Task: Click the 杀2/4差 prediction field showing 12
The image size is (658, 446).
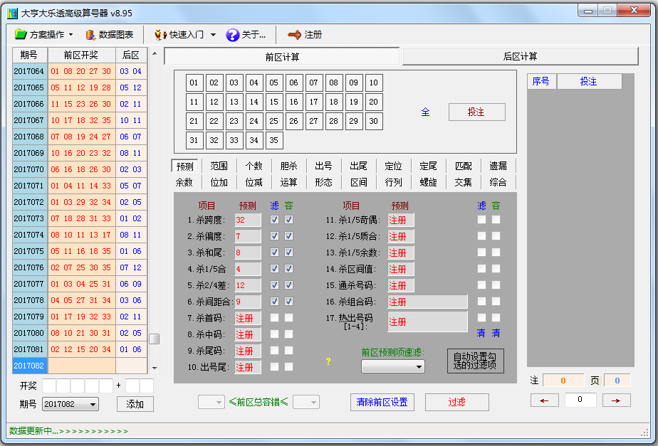Action: 248,285
